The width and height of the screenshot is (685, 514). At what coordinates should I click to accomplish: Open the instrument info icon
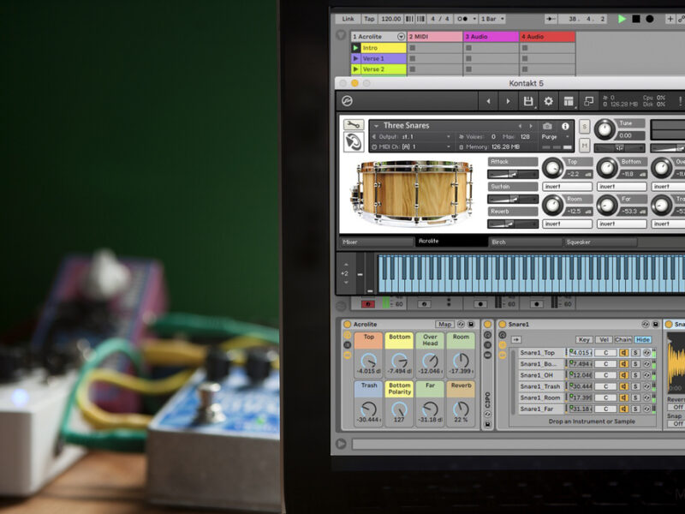tap(565, 126)
